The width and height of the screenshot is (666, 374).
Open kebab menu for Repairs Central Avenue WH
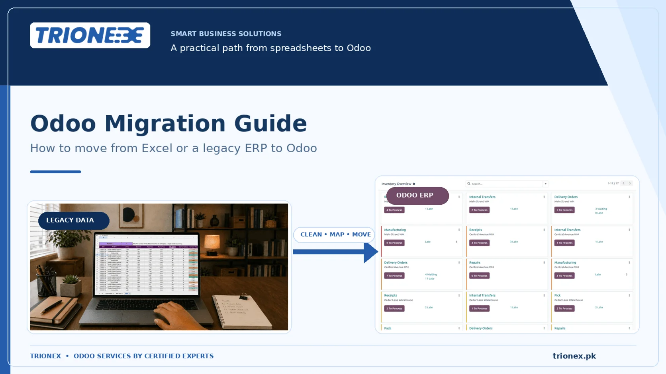point(544,263)
